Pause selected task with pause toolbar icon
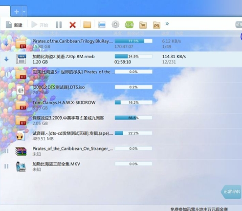 click(x=59, y=25)
